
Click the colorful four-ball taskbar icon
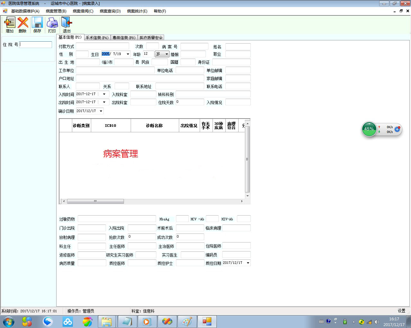pos(27,322)
